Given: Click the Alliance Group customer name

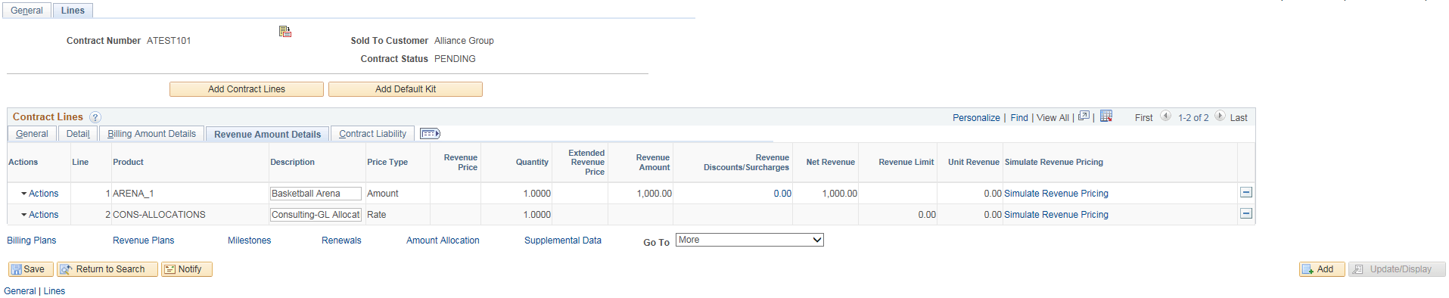Looking at the screenshot, I should click(x=464, y=41).
